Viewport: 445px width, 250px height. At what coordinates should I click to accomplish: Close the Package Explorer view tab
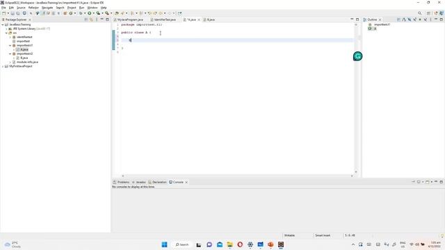(x=30, y=19)
